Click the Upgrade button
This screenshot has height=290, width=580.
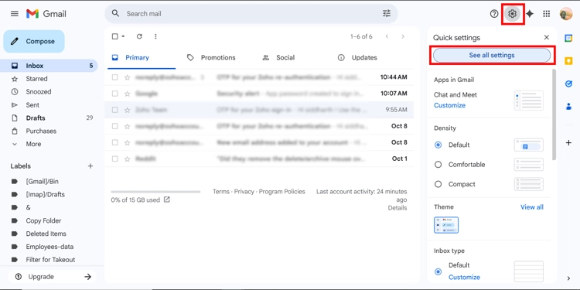coord(52,277)
